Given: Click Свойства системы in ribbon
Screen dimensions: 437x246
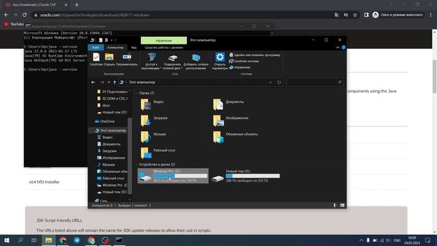Looking at the screenshot, I should [244, 61].
